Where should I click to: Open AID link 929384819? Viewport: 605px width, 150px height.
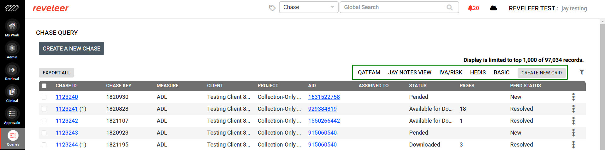[x=323, y=109]
